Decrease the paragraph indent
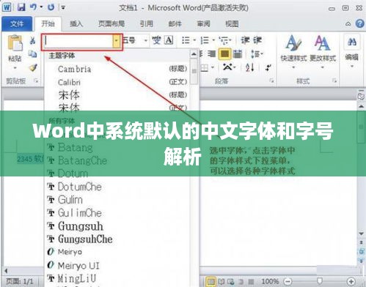Image resolution: width=366 pixels, height=287 pixels. click(245, 40)
